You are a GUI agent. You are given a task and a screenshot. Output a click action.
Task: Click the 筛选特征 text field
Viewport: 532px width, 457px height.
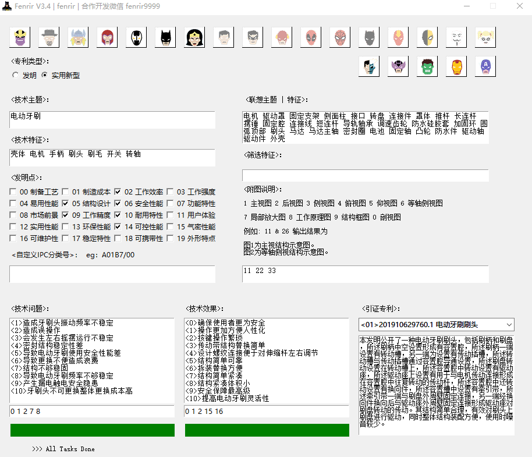point(365,175)
